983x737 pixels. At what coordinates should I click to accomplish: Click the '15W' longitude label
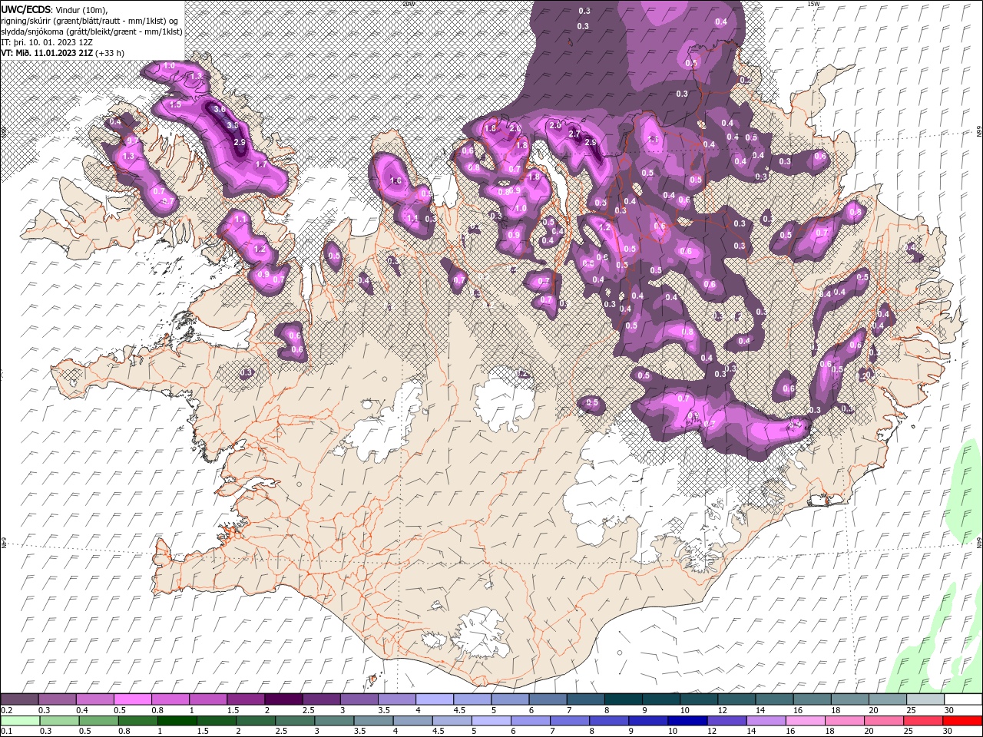(813, 4)
